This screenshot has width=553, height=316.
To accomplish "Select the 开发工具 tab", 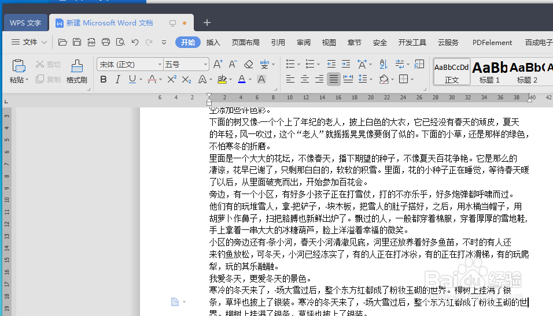I will coord(412,43).
